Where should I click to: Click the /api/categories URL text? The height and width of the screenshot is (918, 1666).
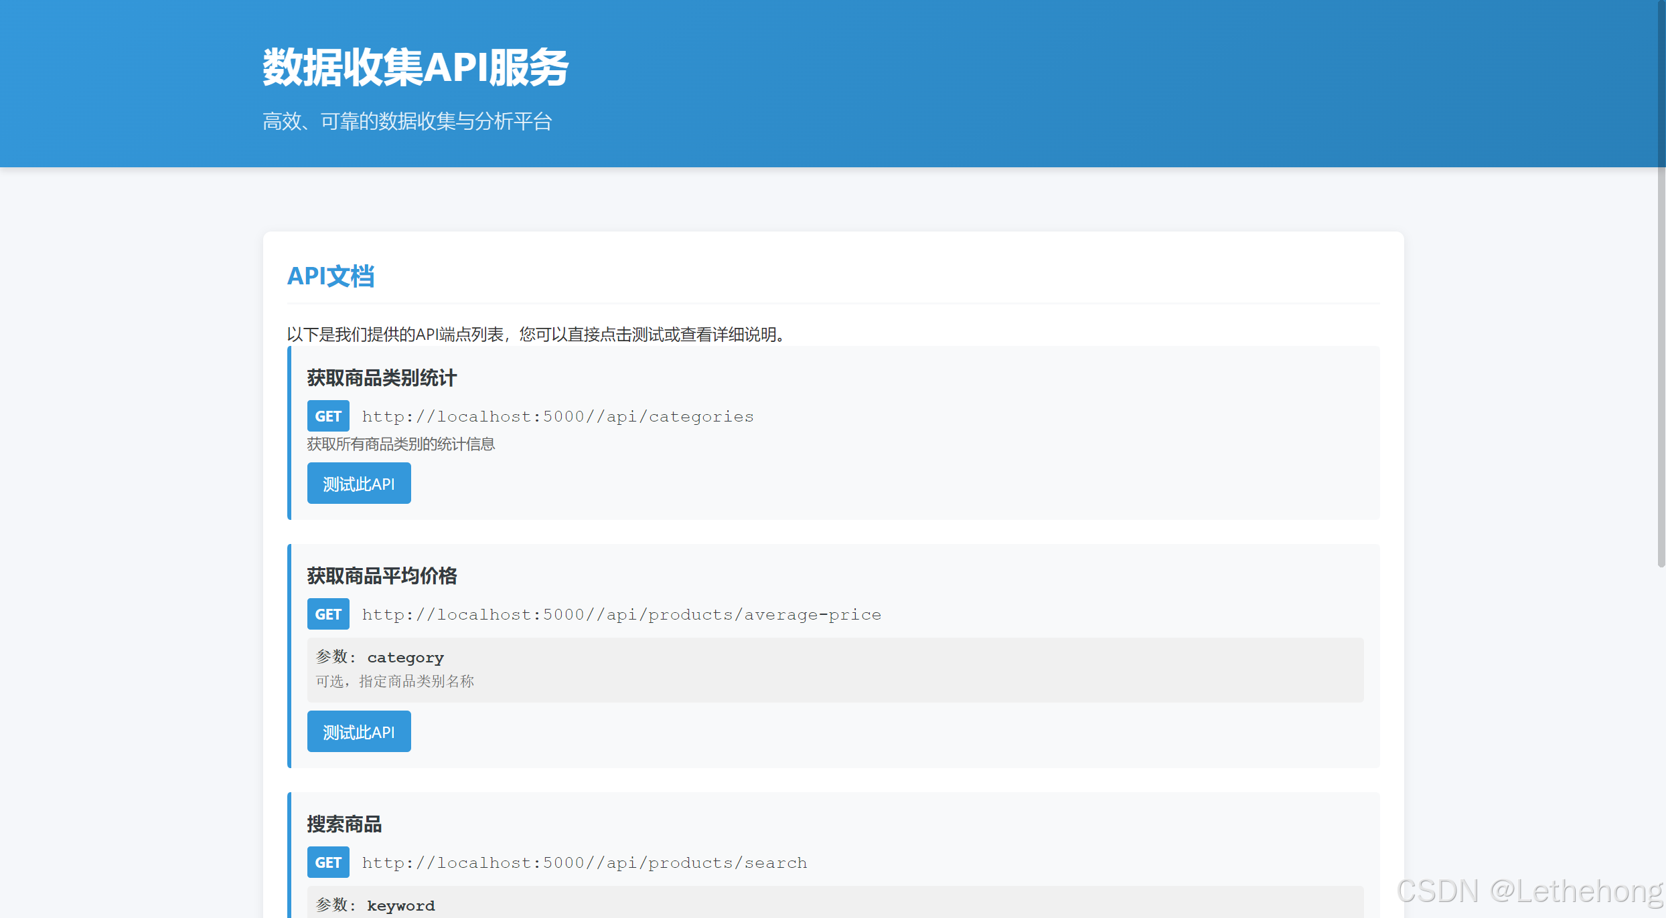click(558, 416)
